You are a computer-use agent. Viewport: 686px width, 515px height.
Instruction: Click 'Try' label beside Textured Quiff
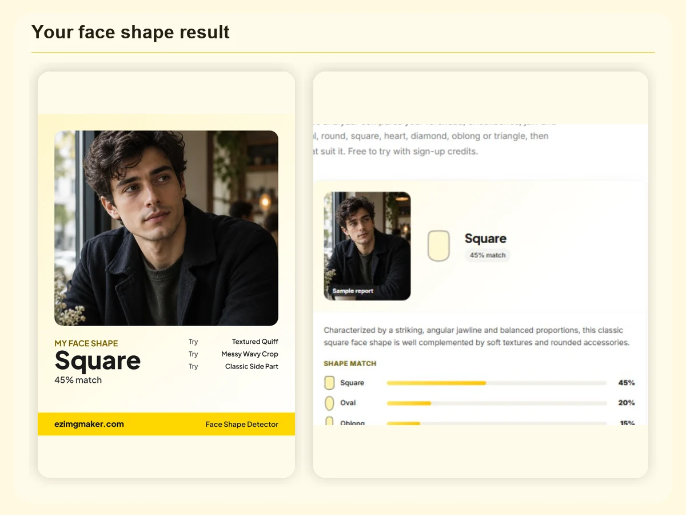coord(193,342)
